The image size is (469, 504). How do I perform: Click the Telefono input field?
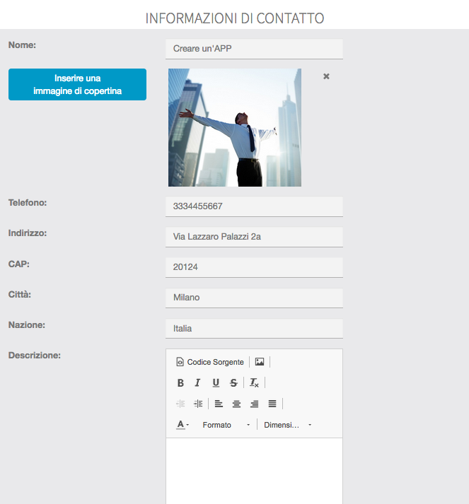click(x=254, y=206)
